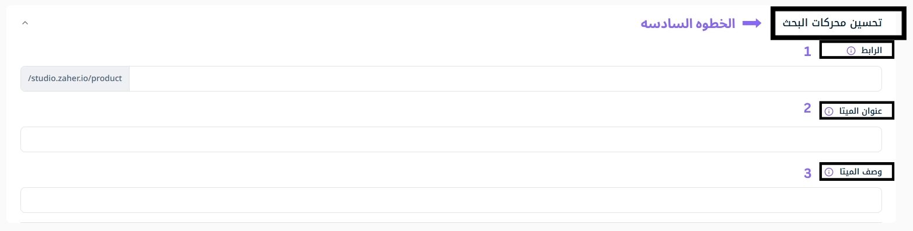Click the divider line below وصف الميتا field

(451, 222)
